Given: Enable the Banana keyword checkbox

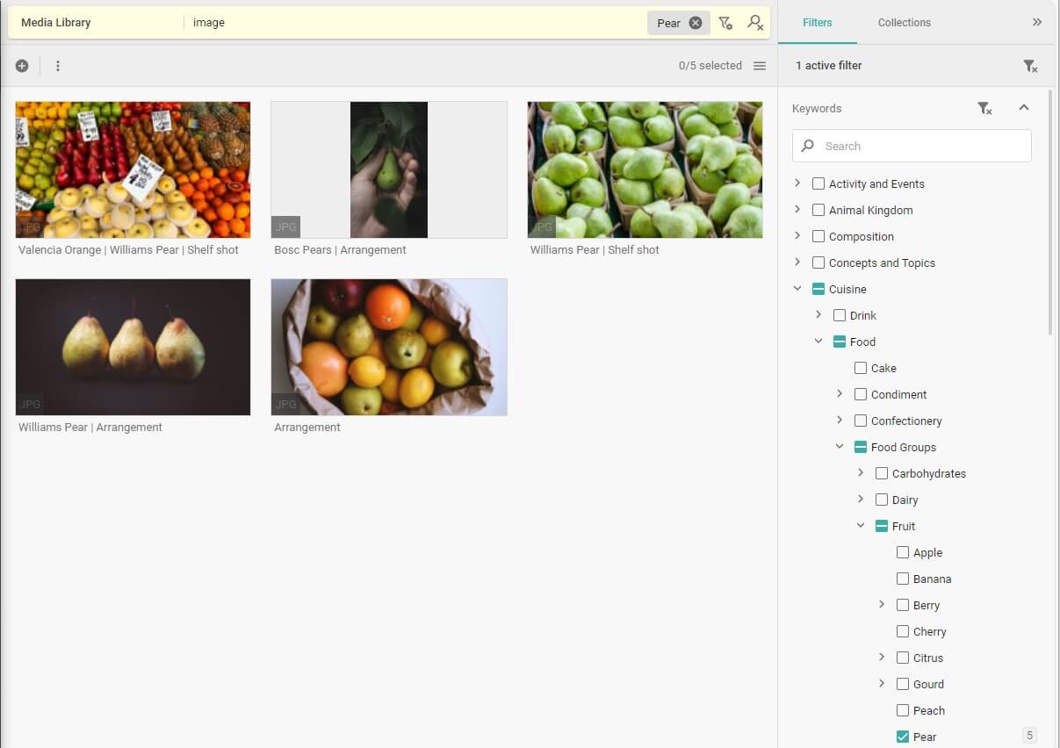Looking at the screenshot, I should click(903, 579).
